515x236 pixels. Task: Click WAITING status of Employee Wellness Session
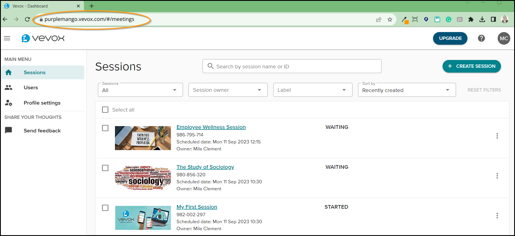click(337, 127)
